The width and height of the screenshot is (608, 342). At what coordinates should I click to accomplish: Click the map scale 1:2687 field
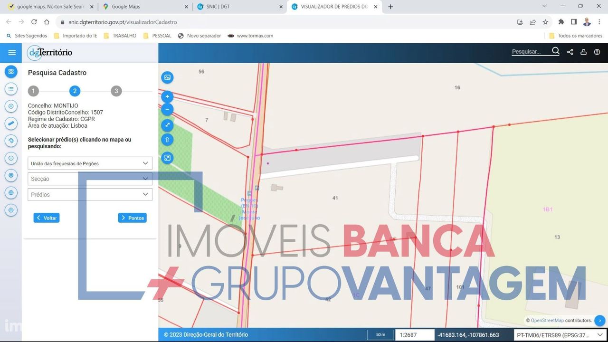pyautogui.click(x=415, y=335)
